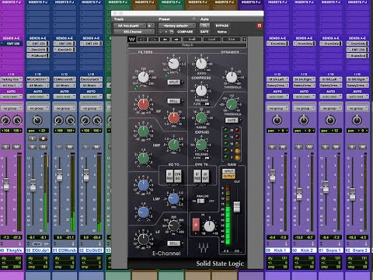
Task: Click the COMPARE button
Action: pyautogui.click(x=185, y=32)
